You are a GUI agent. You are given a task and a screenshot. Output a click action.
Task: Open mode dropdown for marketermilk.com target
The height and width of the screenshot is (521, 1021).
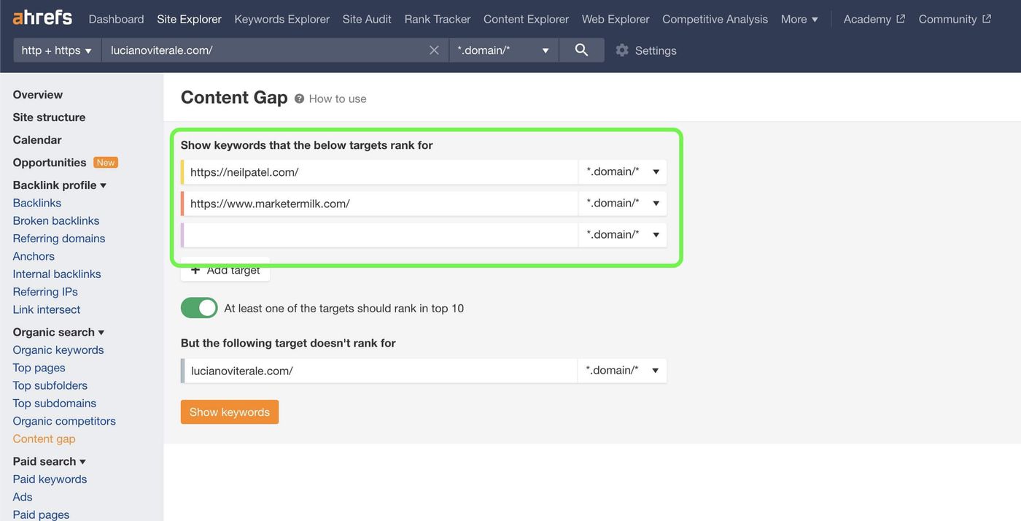(623, 203)
